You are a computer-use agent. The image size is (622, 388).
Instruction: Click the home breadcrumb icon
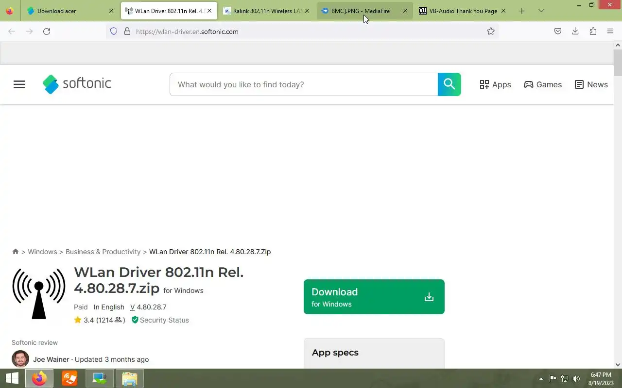pos(16,252)
